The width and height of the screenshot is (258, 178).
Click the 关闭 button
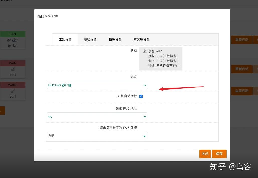pos(205,154)
